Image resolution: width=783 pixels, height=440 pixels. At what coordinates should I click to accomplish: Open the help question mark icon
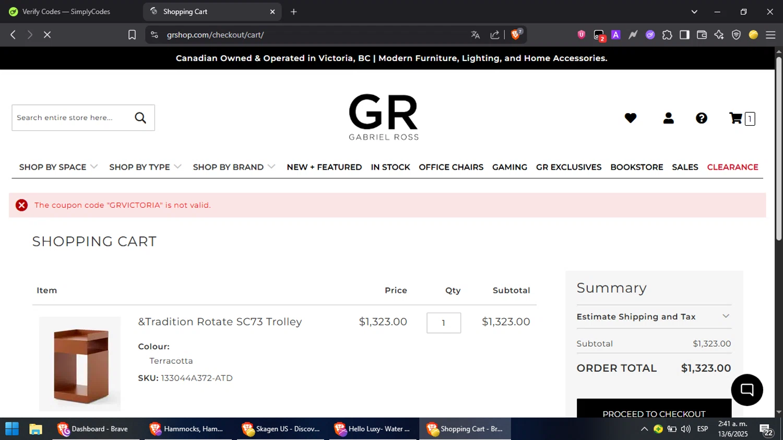coord(702,118)
